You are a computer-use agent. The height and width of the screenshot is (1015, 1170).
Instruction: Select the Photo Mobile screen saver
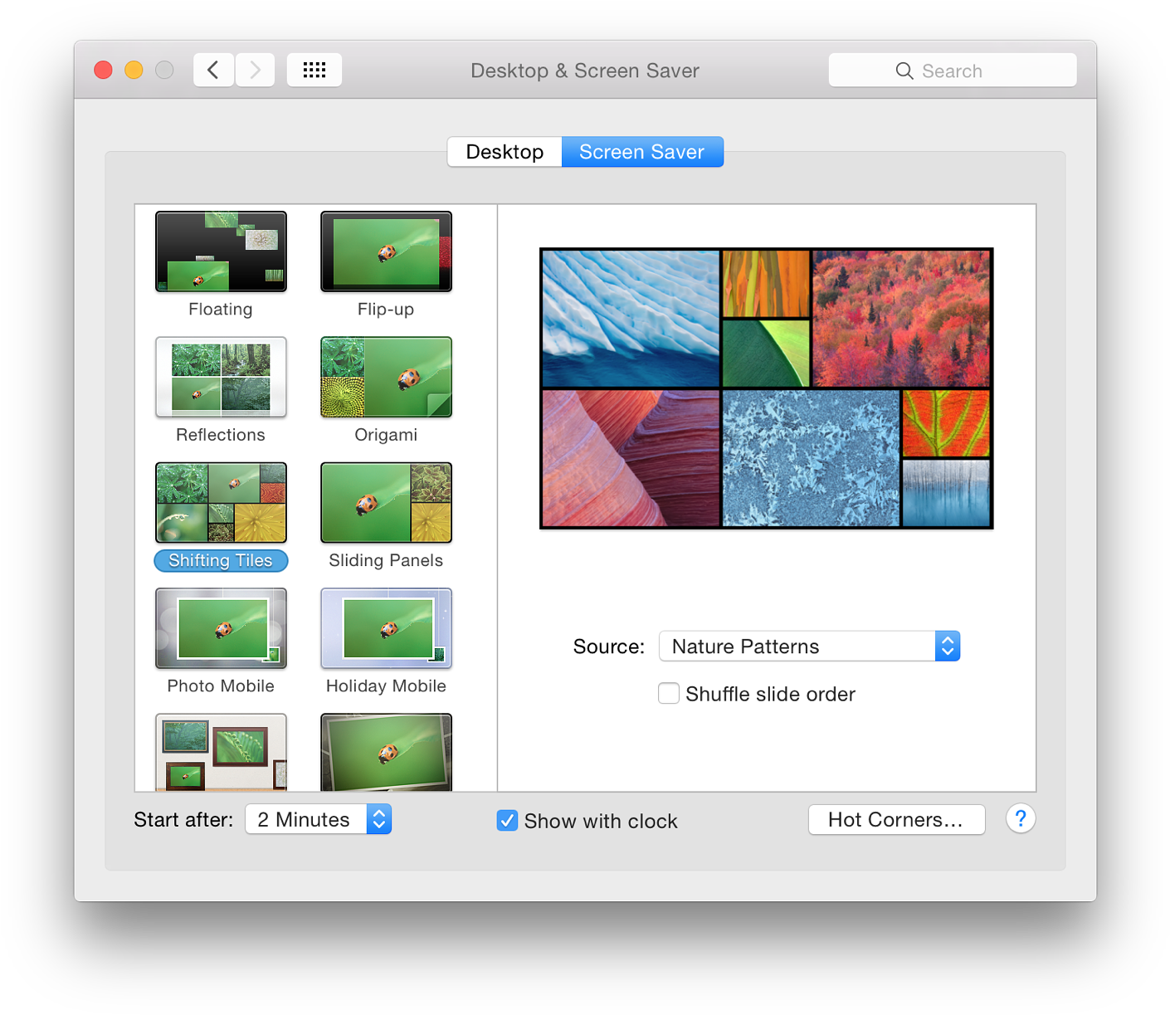click(221, 628)
